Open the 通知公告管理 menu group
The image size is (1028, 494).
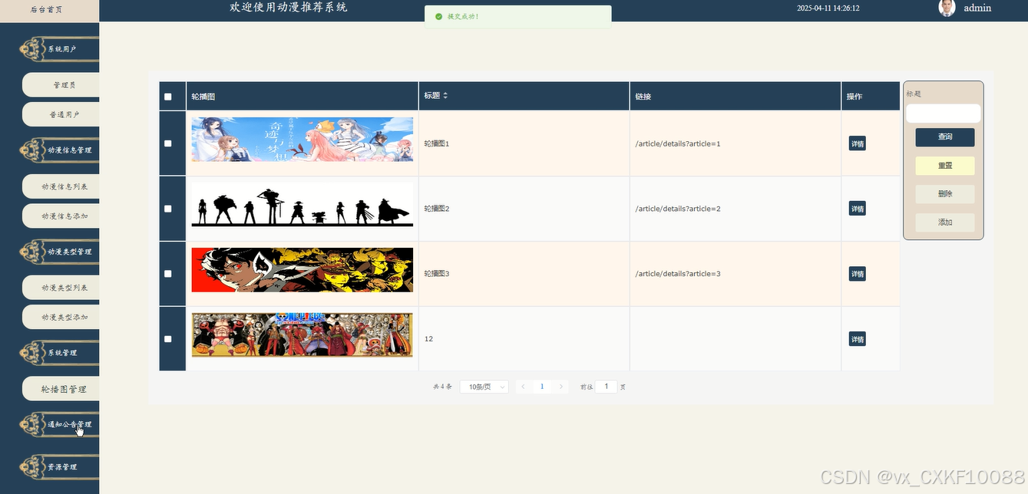(x=58, y=424)
